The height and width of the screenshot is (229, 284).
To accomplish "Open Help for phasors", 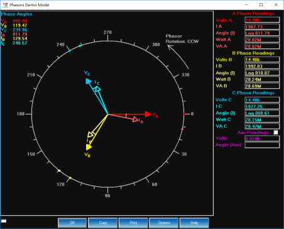I will pos(194,223).
